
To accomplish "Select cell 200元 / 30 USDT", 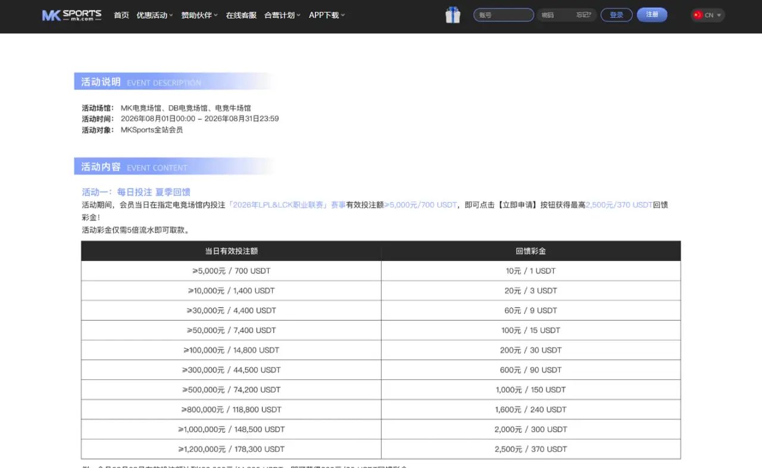I will (x=531, y=350).
